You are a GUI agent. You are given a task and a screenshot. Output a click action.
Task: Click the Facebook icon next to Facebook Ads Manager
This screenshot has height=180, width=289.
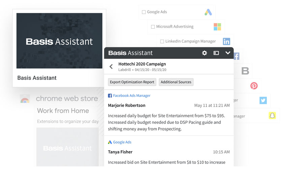(110, 96)
